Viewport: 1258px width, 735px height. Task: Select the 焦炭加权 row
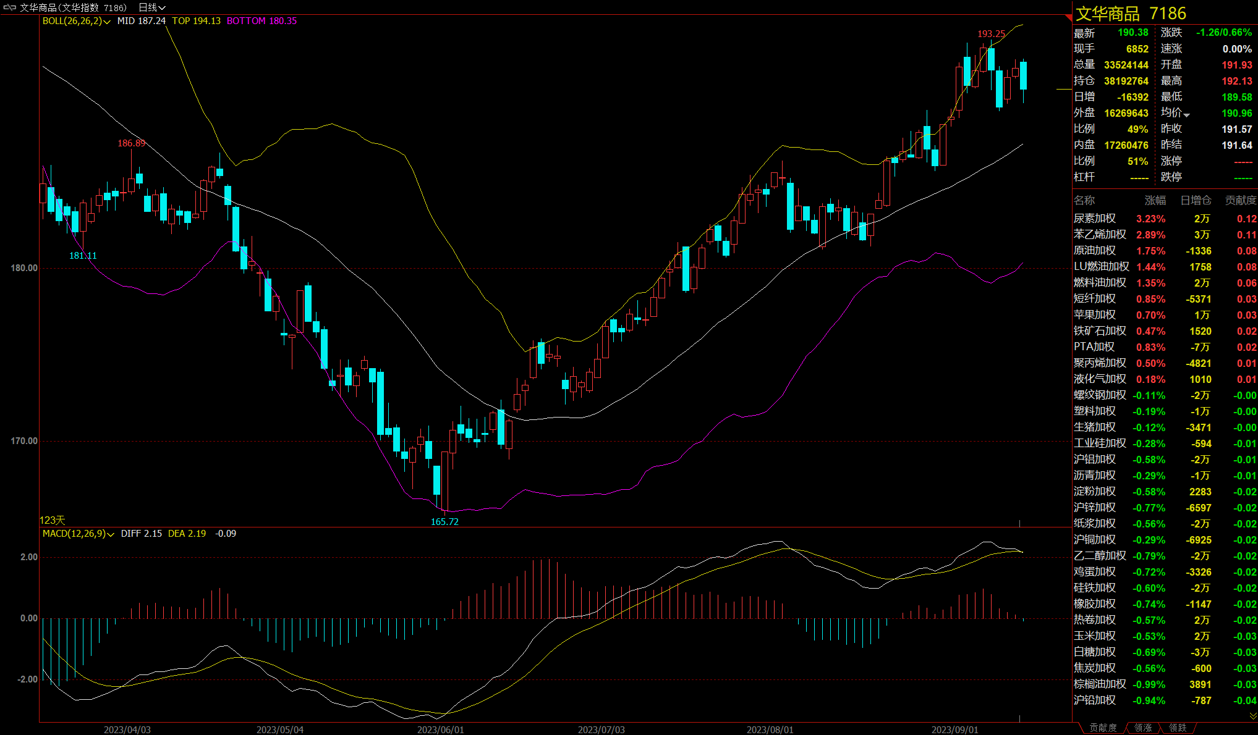[1165, 668]
